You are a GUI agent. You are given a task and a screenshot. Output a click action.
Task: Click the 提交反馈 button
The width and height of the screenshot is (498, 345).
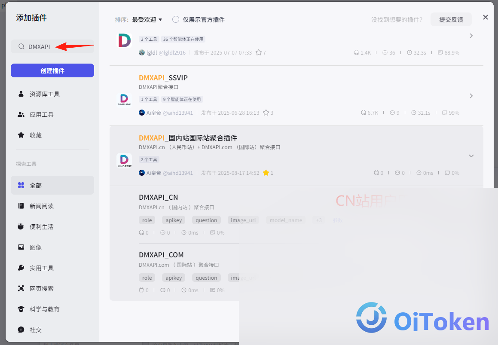(x=451, y=20)
